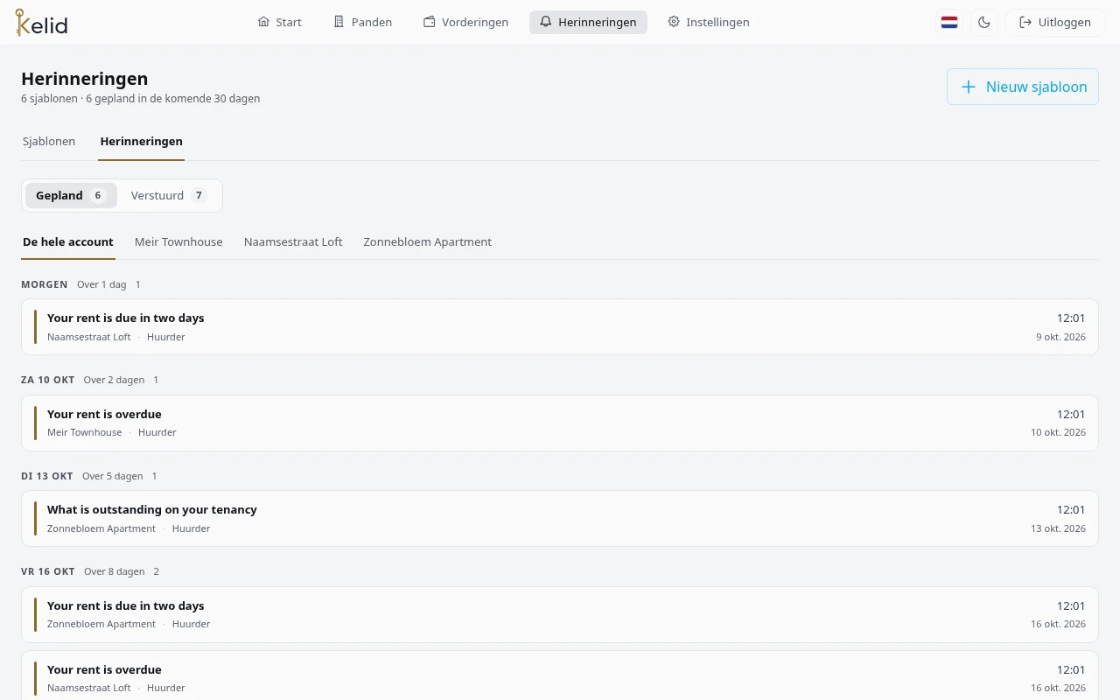Show Verstuurd reminders
The width and height of the screenshot is (1120, 700).
point(169,196)
